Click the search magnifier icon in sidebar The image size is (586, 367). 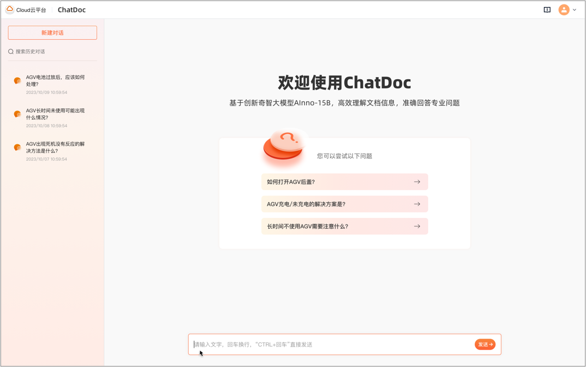click(11, 52)
